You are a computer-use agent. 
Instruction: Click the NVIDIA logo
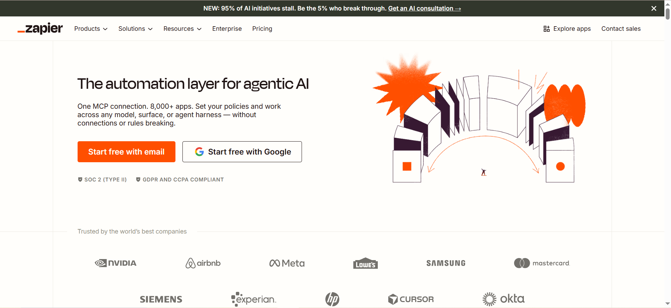pyautogui.click(x=116, y=263)
